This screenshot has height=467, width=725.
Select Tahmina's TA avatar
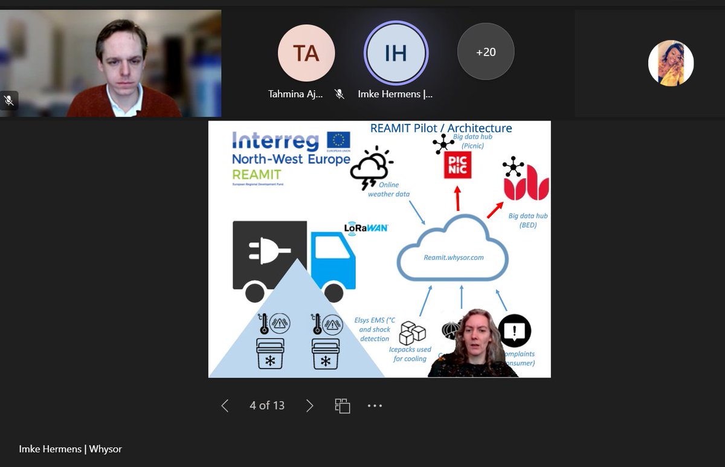click(x=306, y=53)
